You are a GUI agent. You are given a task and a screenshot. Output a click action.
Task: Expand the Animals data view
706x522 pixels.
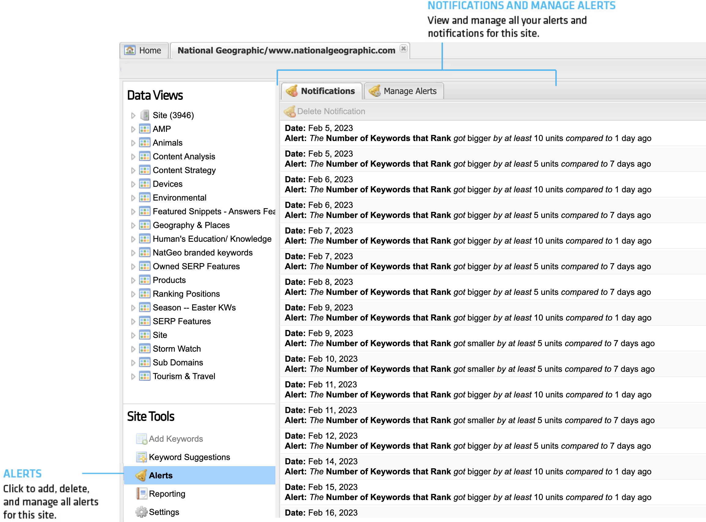pos(133,143)
